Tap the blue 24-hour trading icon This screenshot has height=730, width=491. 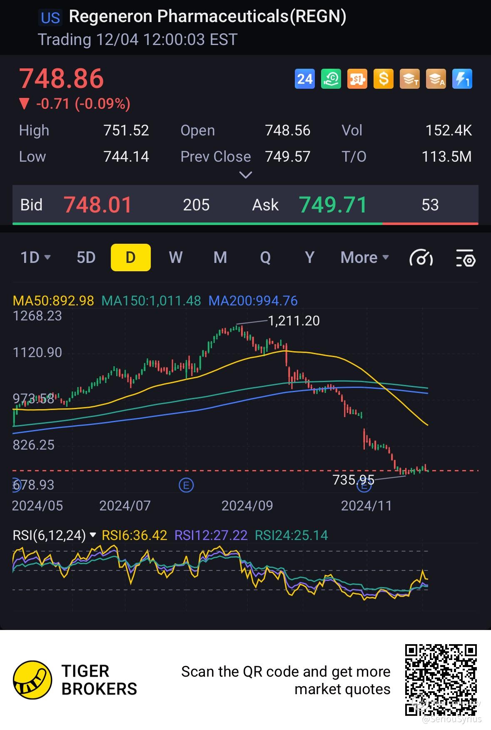[x=305, y=79]
